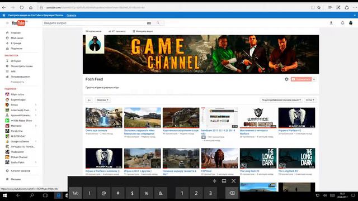Screen dimensions: 358x201
Task: Open the YouTube logo home link
Action: 18,23
